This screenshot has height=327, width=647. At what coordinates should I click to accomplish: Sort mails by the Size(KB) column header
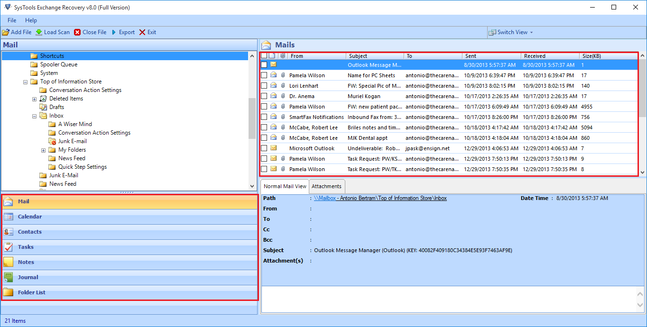click(x=609, y=56)
